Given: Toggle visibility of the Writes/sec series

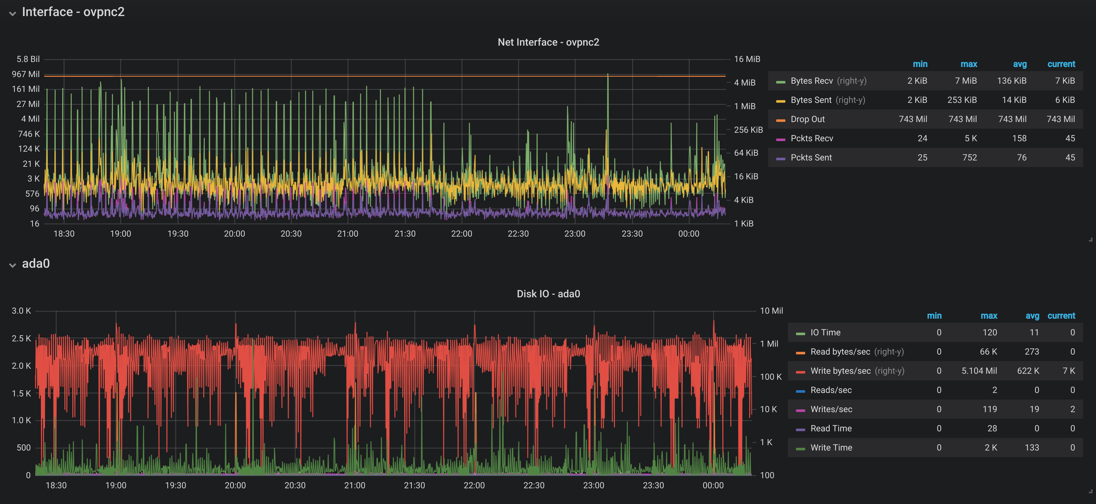Looking at the screenshot, I should pyautogui.click(x=831, y=409).
